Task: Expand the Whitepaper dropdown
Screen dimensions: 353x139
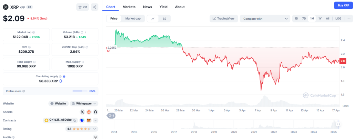Action: (x=84, y=103)
